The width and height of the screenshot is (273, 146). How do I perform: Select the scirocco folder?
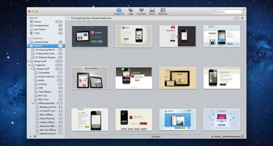[x=46, y=84]
